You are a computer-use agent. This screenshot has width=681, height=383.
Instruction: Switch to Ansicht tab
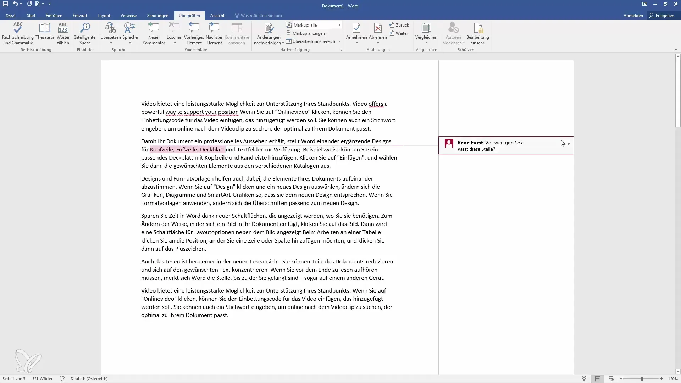[x=217, y=16]
